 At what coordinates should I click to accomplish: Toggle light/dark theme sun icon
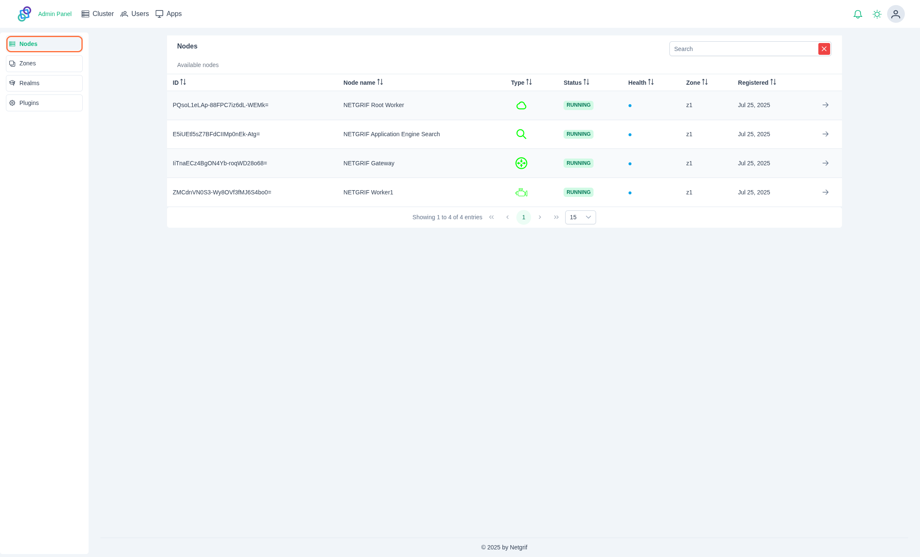point(877,14)
